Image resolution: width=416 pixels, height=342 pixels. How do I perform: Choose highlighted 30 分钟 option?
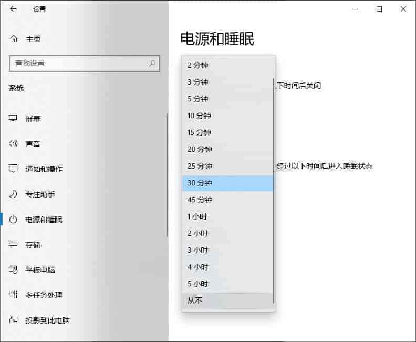pos(227,183)
